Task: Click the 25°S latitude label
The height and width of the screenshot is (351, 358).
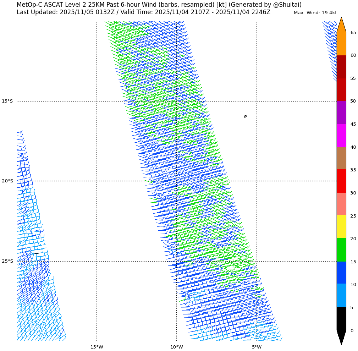Action: tap(7, 261)
